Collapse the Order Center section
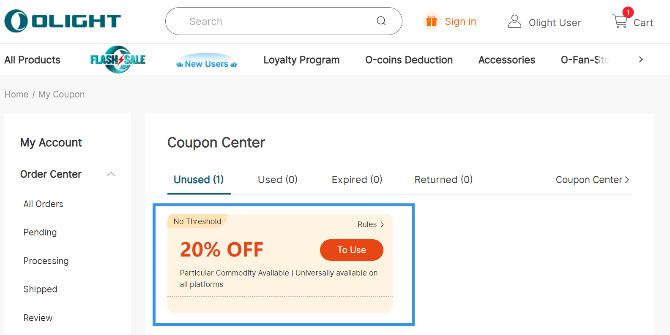This screenshot has width=670, height=335. (x=111, y=174)
